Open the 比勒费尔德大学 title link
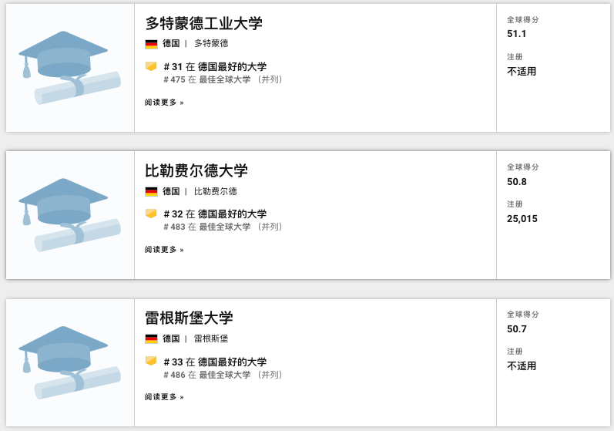This screenshot has width=614, height=431. pos(196,170)
